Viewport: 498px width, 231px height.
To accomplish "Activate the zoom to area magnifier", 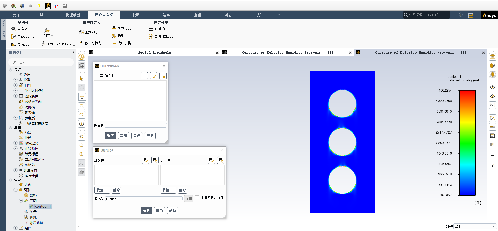I will pyautogui.click(x=82, y=115).
